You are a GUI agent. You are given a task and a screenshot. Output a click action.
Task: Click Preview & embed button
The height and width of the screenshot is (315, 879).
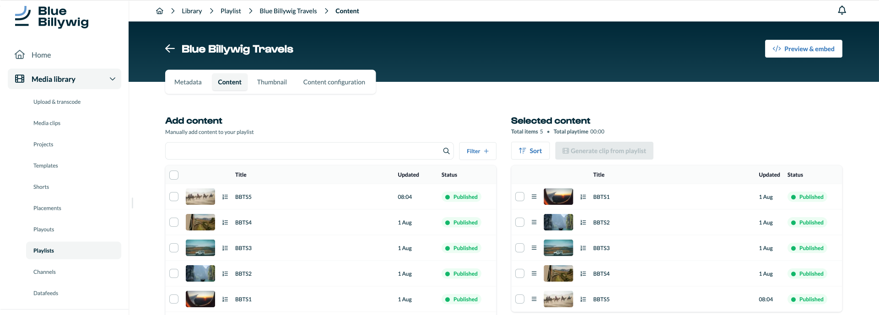pos(804,49)
